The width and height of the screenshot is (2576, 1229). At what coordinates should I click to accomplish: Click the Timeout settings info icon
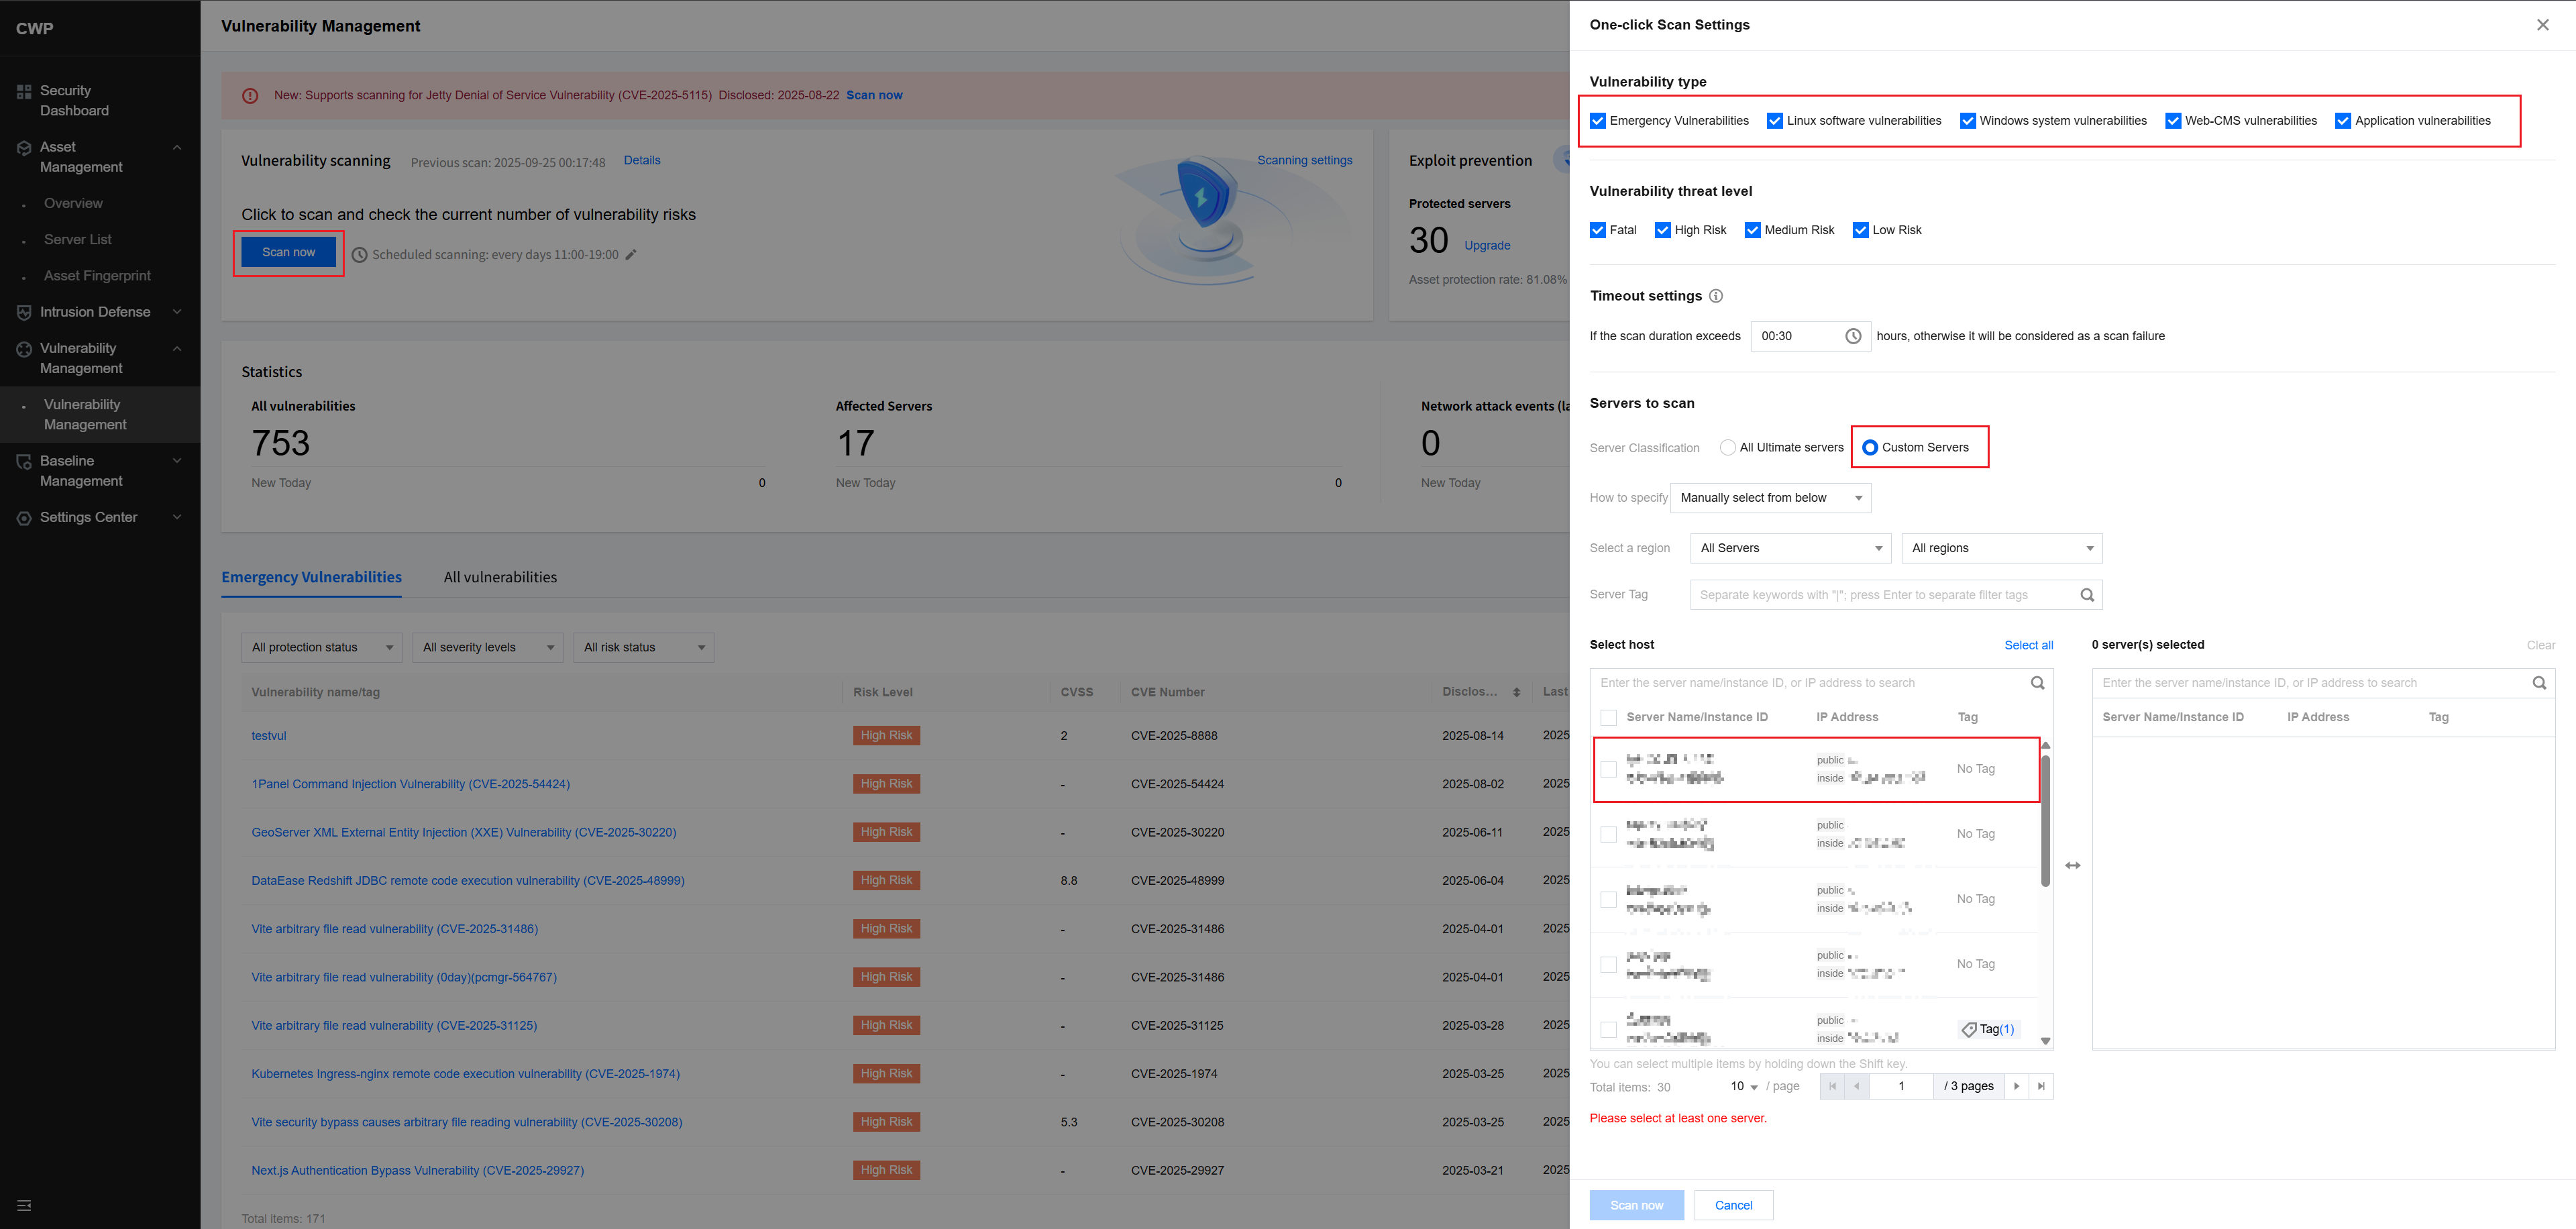(x=1716, y=296)
